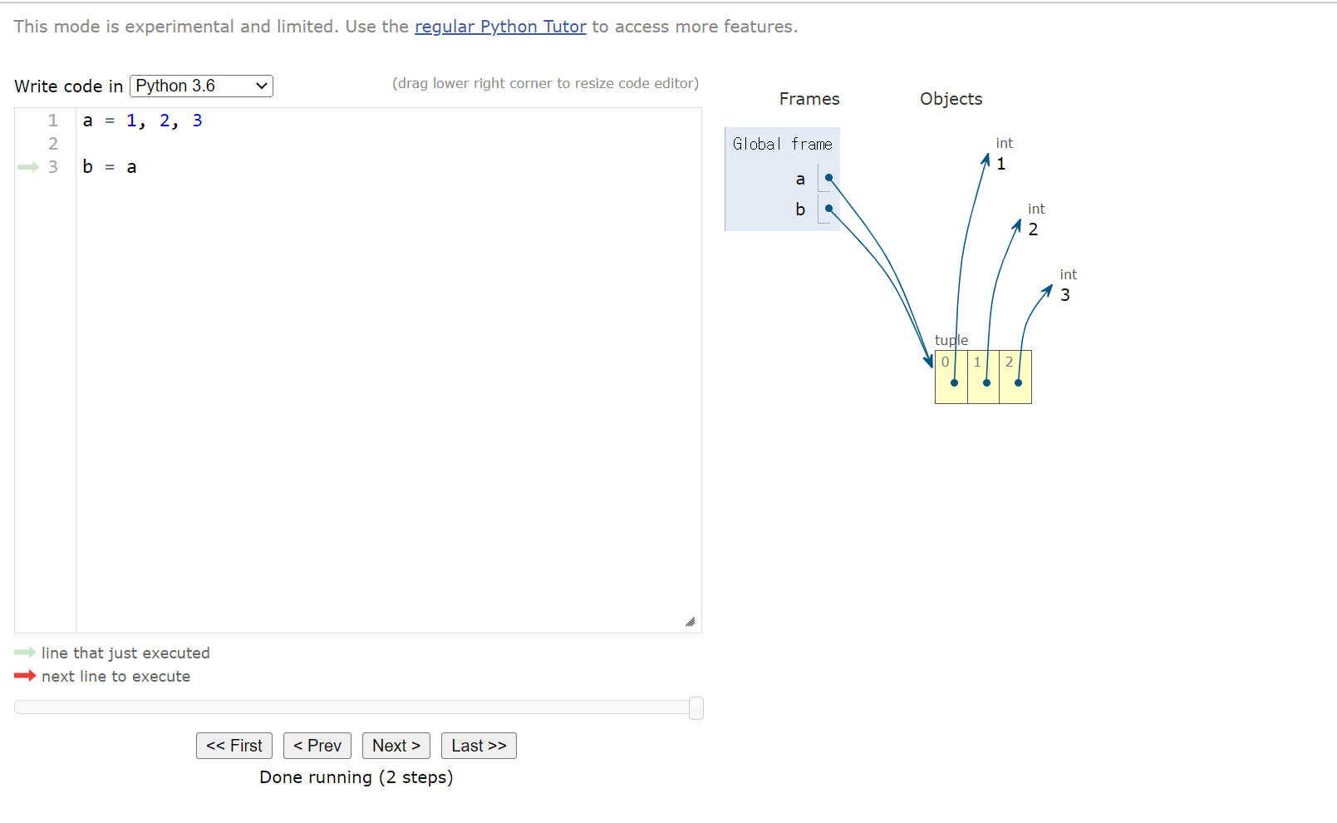1337x823 pixels.
Task: Click line number 2 in the gutter
Action: point(53,144)
